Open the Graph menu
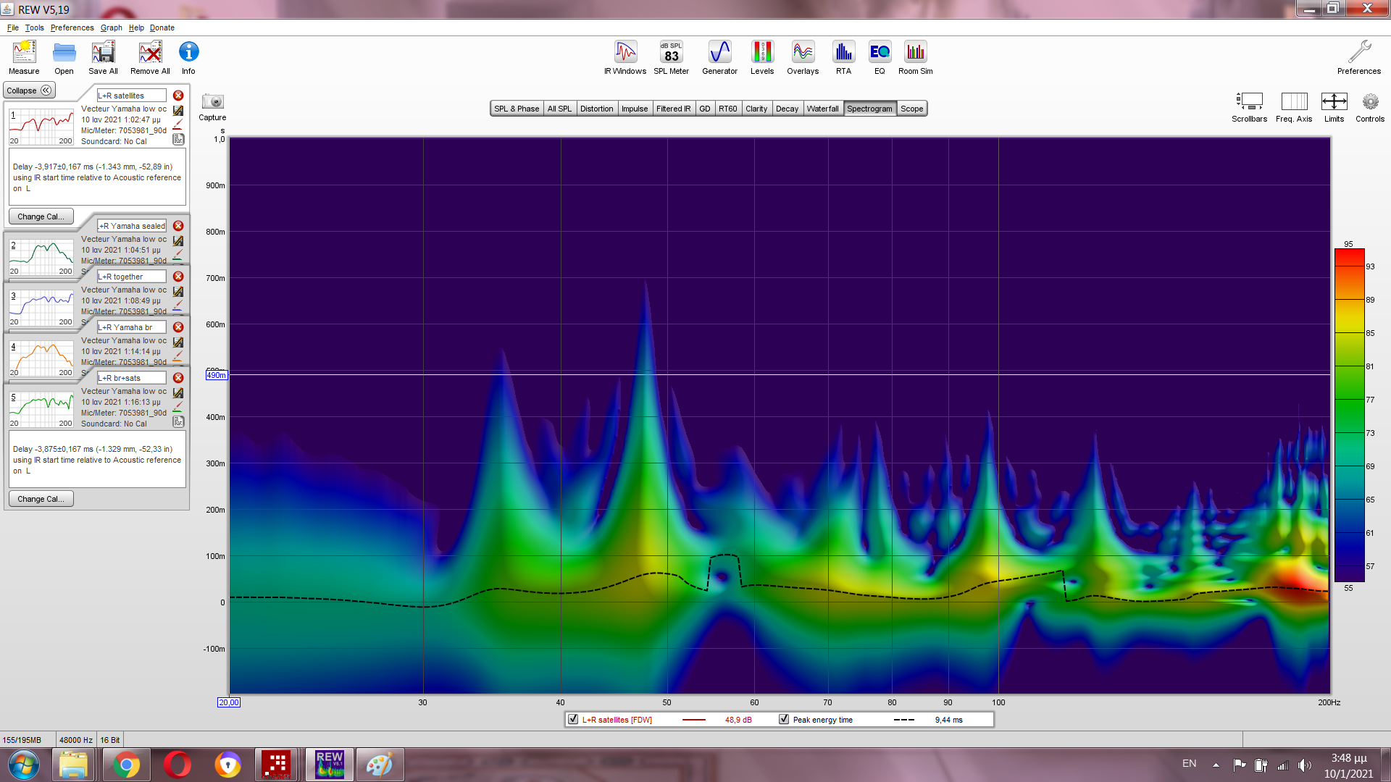The image size is (1391, 782). point(111,28)
